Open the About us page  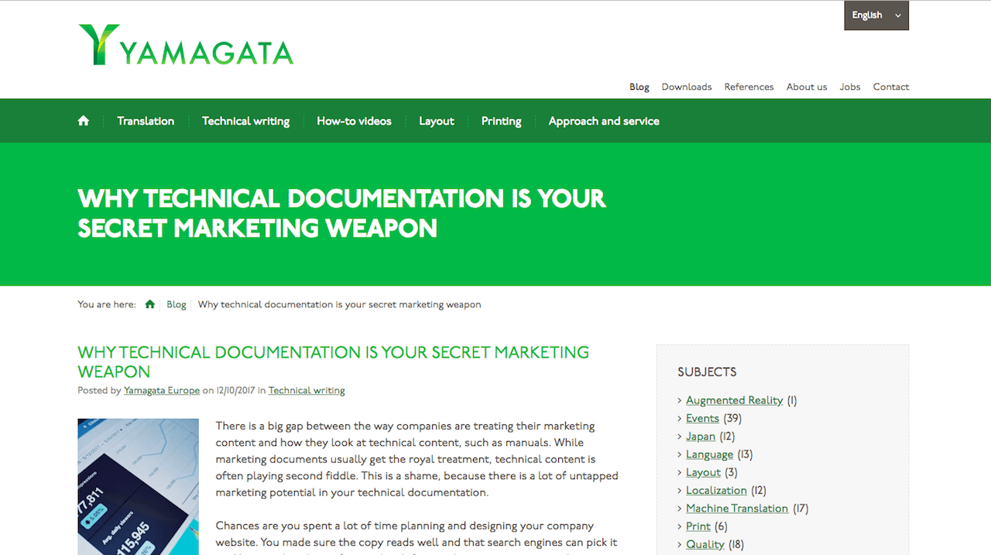tap(807, 87)
